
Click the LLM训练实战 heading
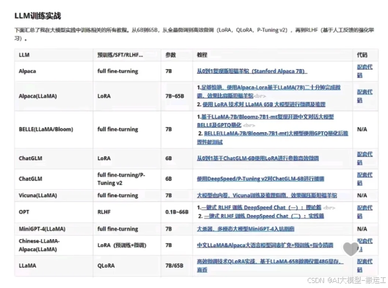[38, 16]
